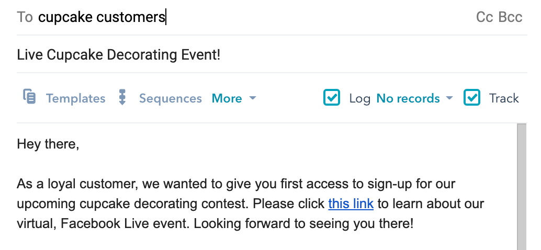Click the subject line Live Cupcake Decorating Event
Screen dimensions: 541x250
click(x=119, y=55)
